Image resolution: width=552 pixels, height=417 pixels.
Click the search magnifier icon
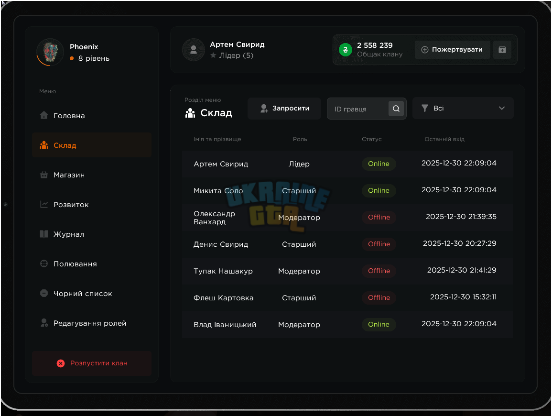click(x=396, y=109)
